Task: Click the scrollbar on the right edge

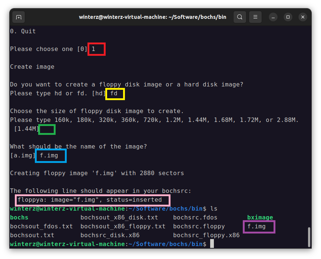Action: tap(309, 236)
